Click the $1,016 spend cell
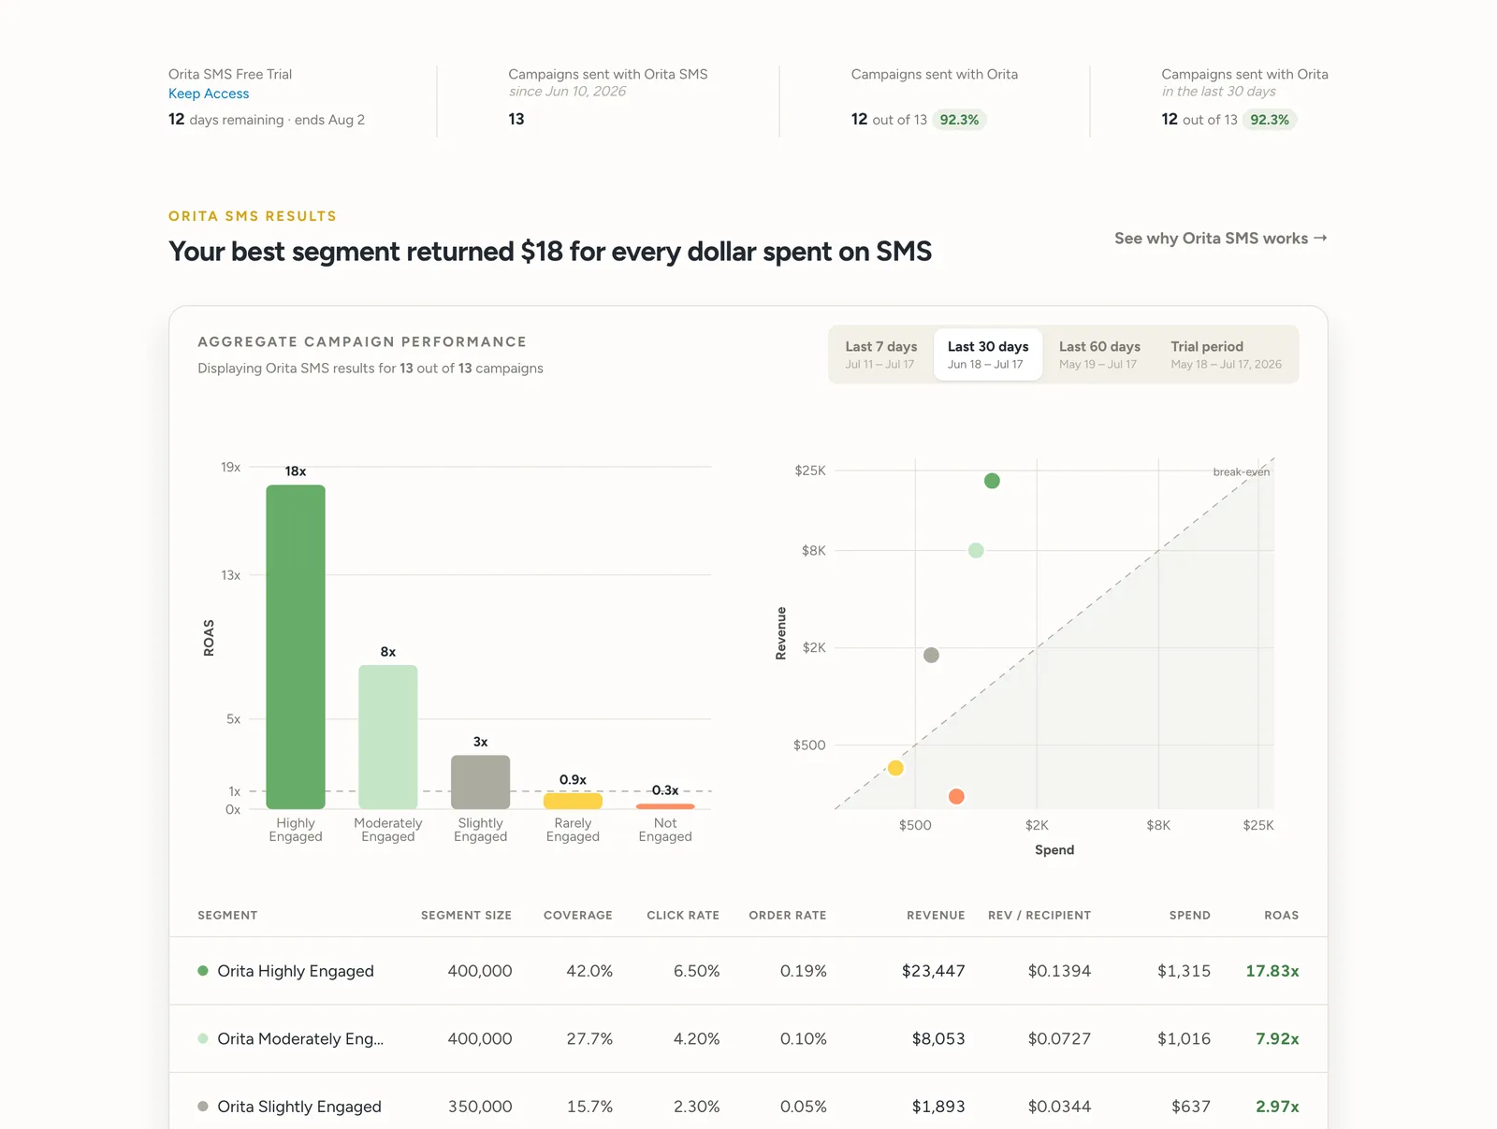This screenshot has width=1497, height=1129. coord(1185,1038)
